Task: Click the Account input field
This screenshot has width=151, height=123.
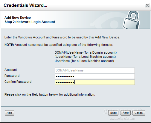Action: [95, 70]
